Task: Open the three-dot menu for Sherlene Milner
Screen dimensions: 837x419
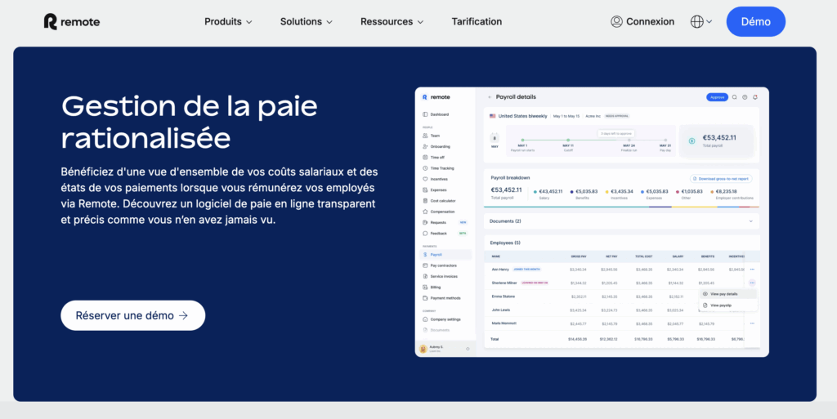Action: (752, 283)
